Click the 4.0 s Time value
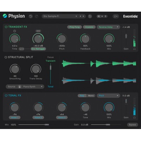Image resolution: width=141 pixels, height=141 pixels. (x=14, y=46)
